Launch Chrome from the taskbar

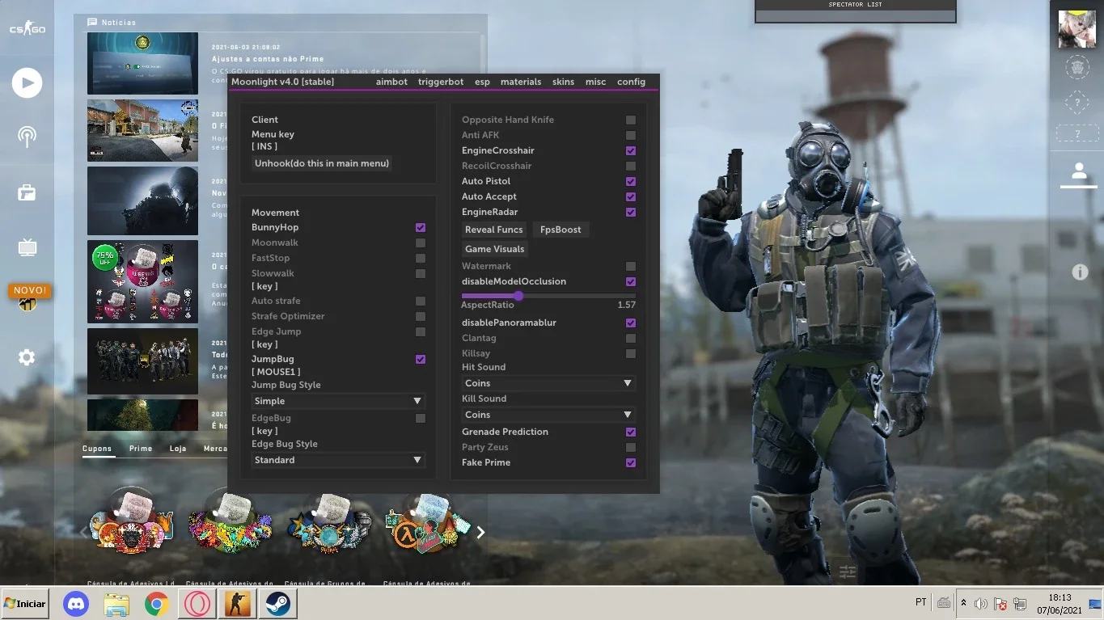pos(157,604)
